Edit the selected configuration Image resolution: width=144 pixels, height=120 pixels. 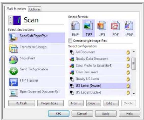coord(111,103)
